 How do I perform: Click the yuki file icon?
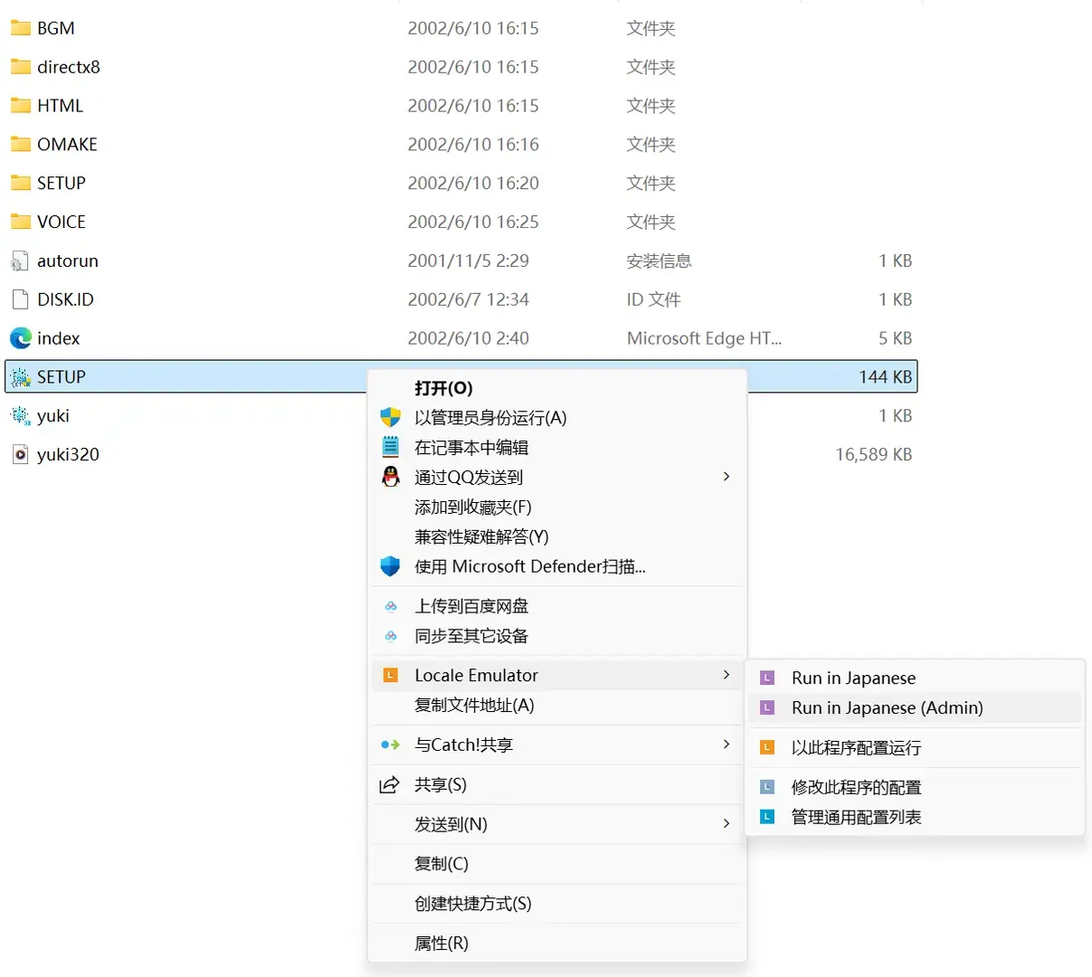pyautogui.click(x=20, y=416)
